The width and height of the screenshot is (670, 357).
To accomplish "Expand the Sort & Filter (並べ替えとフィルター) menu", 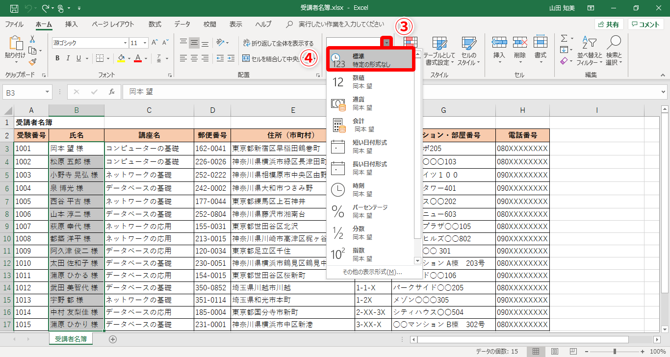I will (x=590, y=51).
